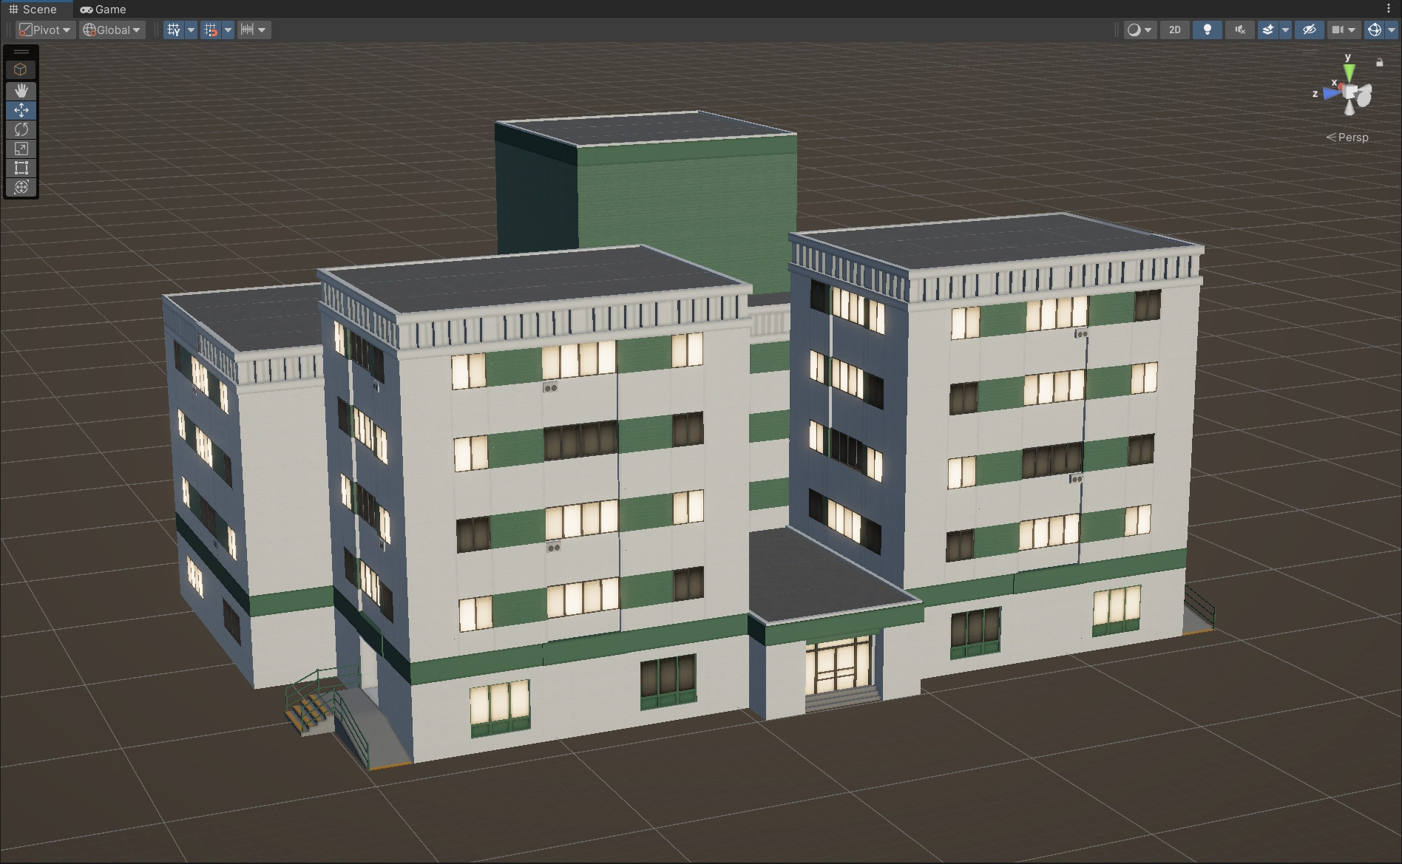This screenshot has height=864, width=1402.
Task: Open the Global handle rotation dropdown
Action: [x=112, y=30]
